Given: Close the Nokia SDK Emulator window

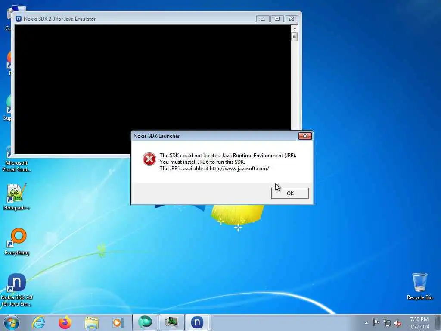Looking at the screenshot, I should point(292,19).
